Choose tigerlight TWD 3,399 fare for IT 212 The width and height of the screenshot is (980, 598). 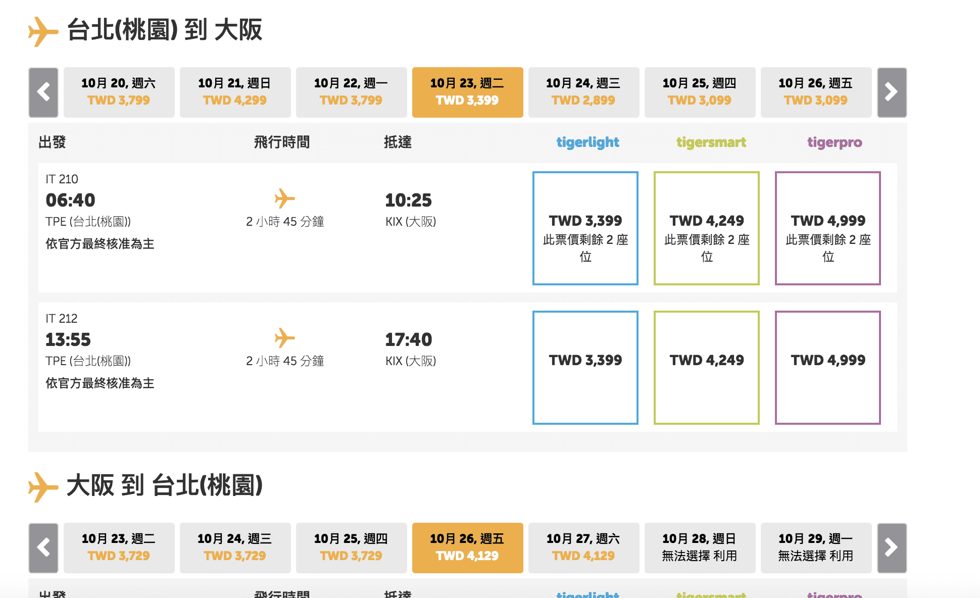585,368
